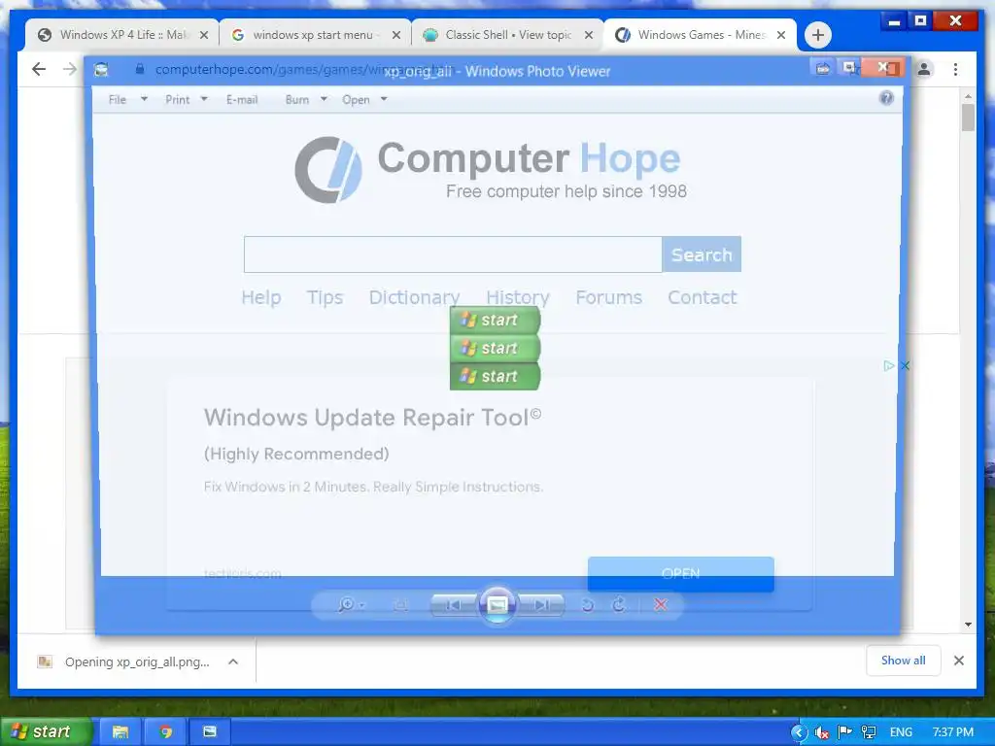Close the Google search tab
This screenshot has height=746, width=995.
(396, 35)
